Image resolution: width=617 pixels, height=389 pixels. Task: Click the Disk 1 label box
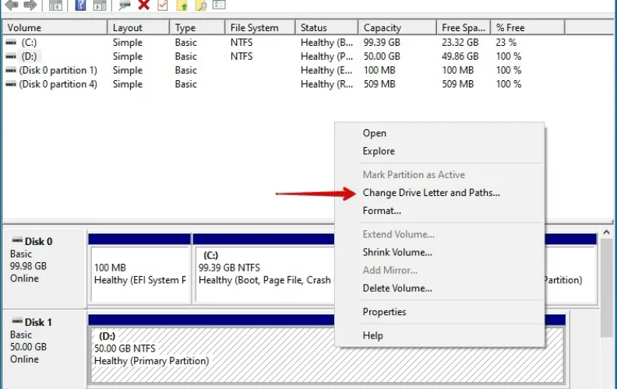tap(43, 341)
